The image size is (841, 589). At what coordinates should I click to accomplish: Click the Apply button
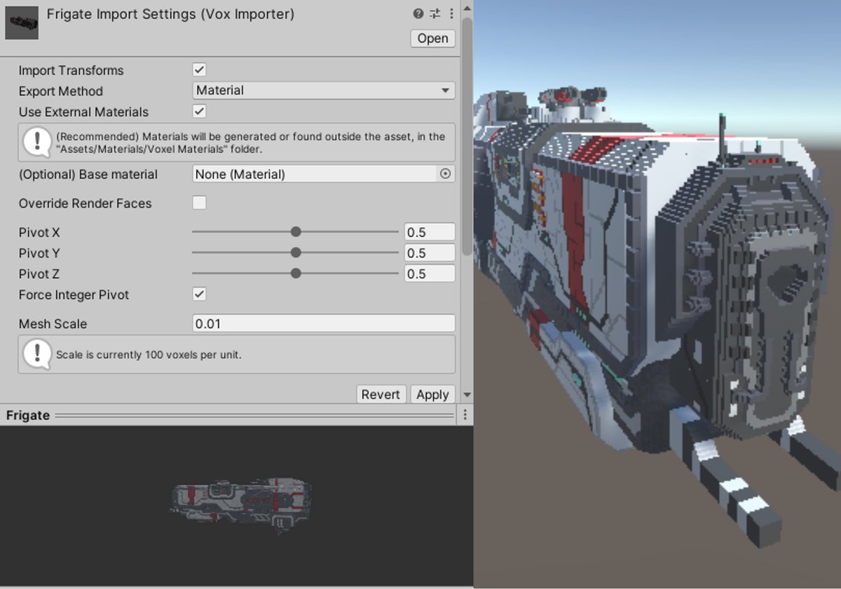[x=432, y=394]
